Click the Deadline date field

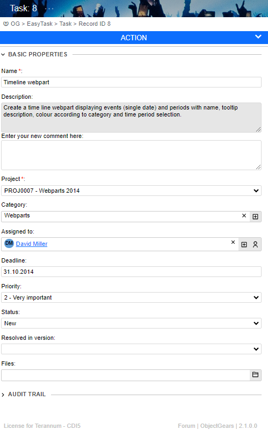point(131,272)
